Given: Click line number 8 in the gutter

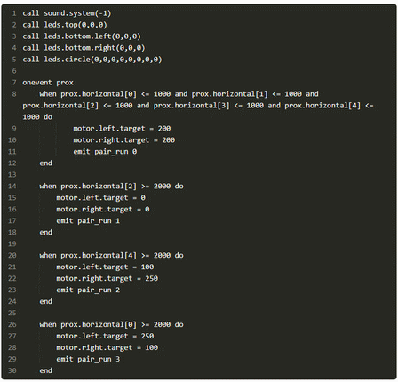Looking at the screenshot, I should (14, 94).
